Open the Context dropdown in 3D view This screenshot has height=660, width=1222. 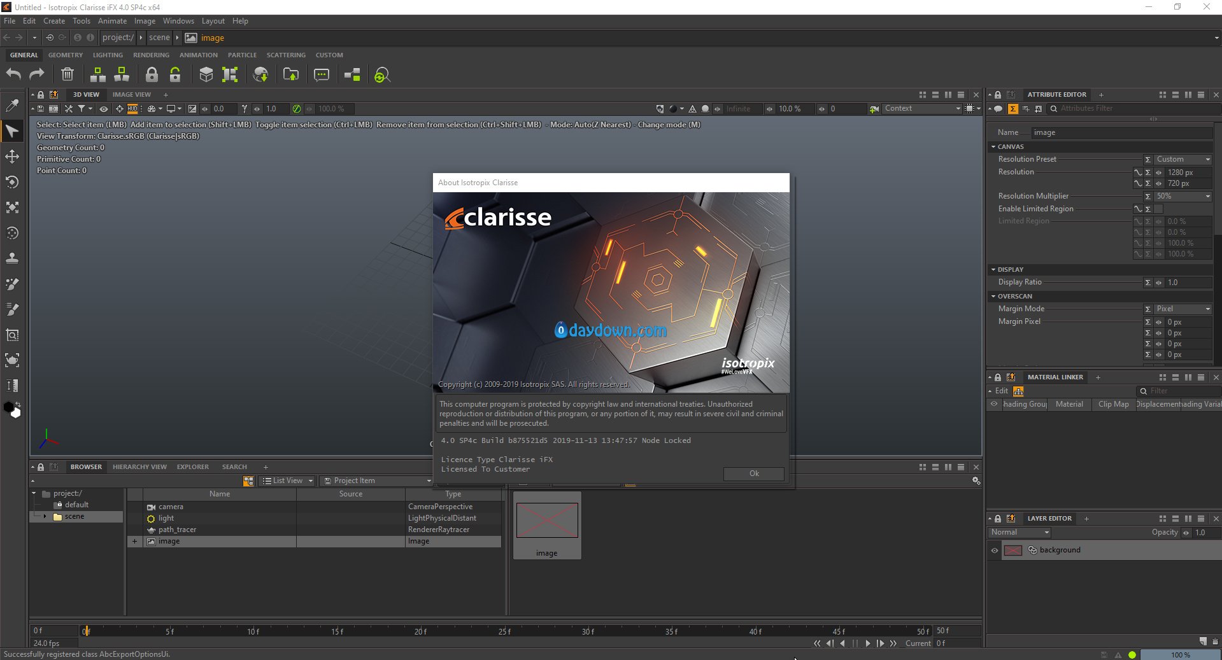(921, 109)
